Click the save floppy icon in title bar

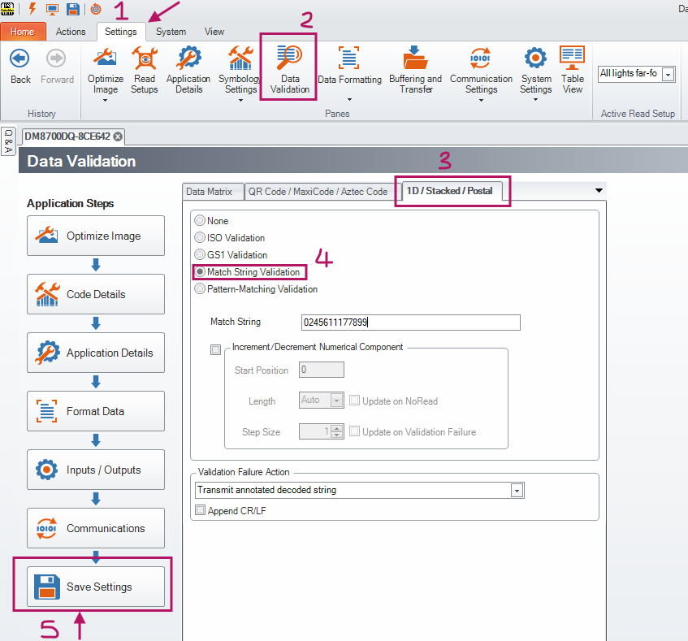[x=72, y=9]
